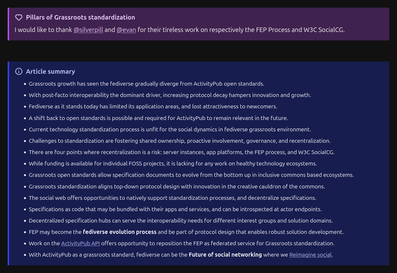Screen dimensions: 397x273
Task: Click the bullet on Challenges to standardization
Action: (179, 141)
